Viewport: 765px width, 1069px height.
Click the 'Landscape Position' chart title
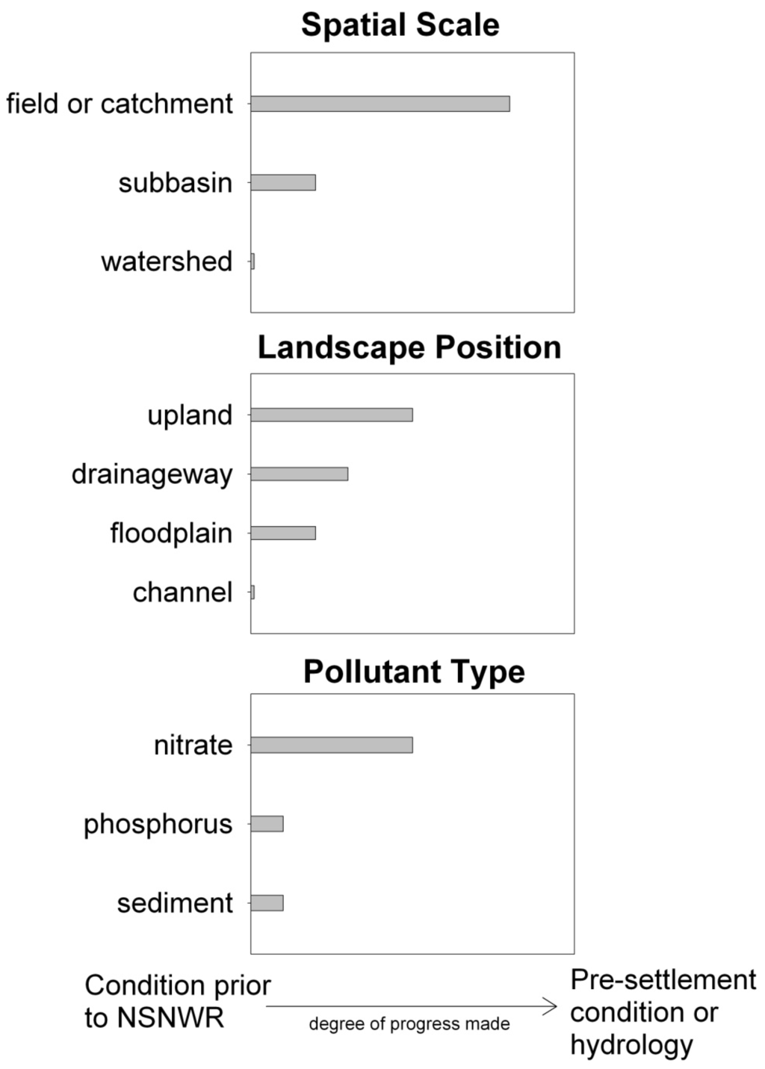point(409,348)
